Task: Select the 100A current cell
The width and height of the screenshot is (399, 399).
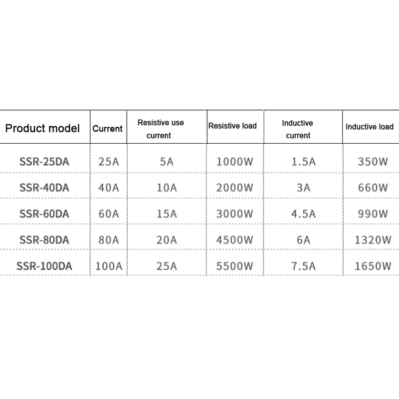Action: click(108, 266)
